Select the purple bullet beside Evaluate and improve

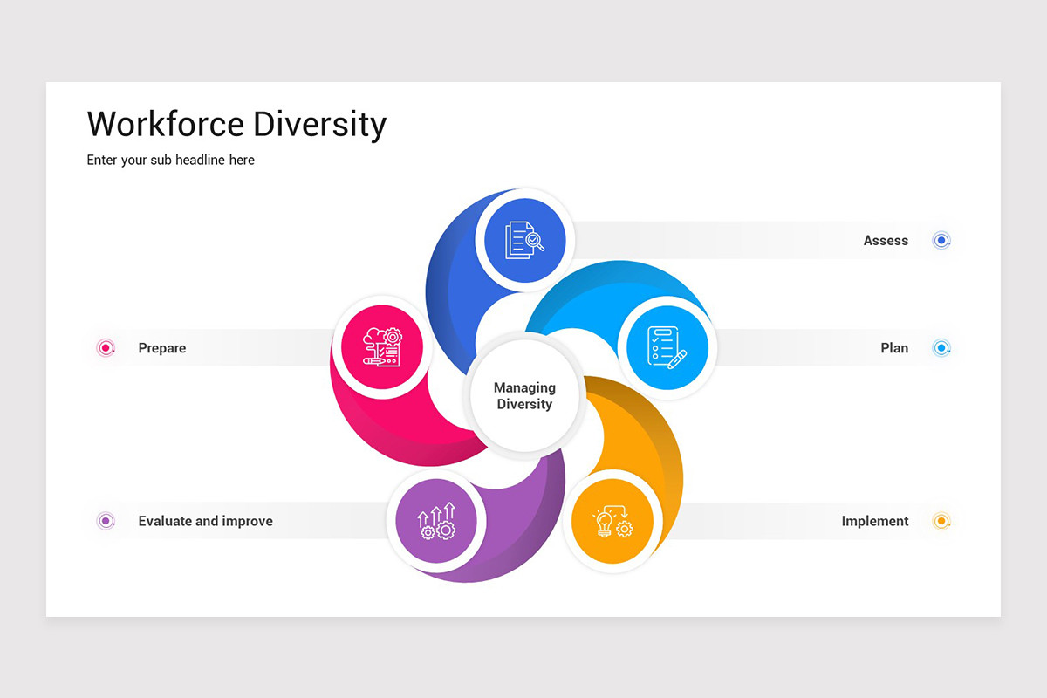point(106,521)
